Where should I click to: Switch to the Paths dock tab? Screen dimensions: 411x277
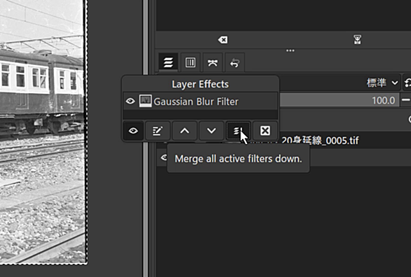pos(213,62)
